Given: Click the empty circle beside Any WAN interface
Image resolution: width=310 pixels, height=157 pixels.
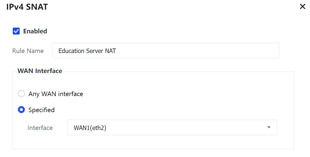Looking at the screenshot, I should [21, 94].
